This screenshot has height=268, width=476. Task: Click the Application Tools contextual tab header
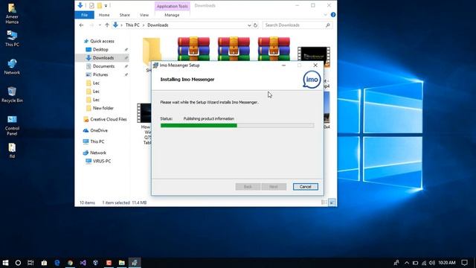click(172, 6)
